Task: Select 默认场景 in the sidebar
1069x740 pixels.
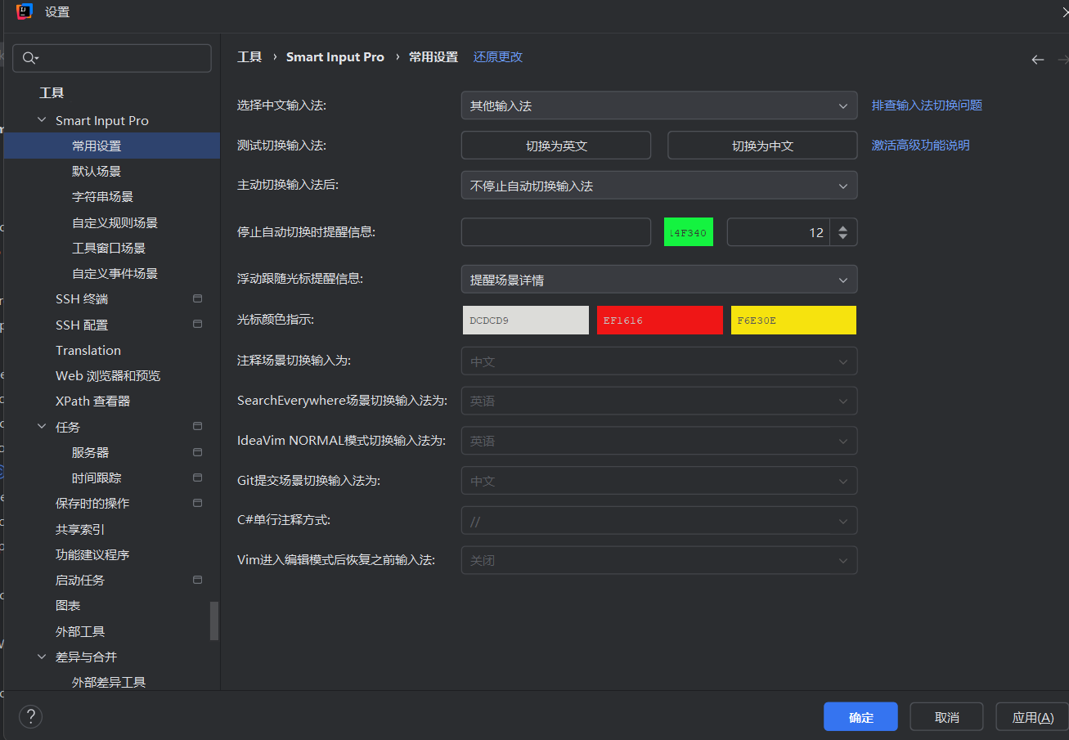Action: coord(95,170)
